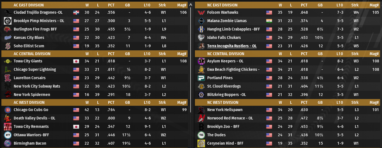Click the Portland Pines logo icon
Image resolution: width=382 pixels, height=148 pixels.
(201, 78)
